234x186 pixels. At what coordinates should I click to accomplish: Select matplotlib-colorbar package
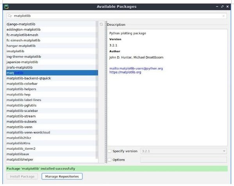(x=52, y=84)
